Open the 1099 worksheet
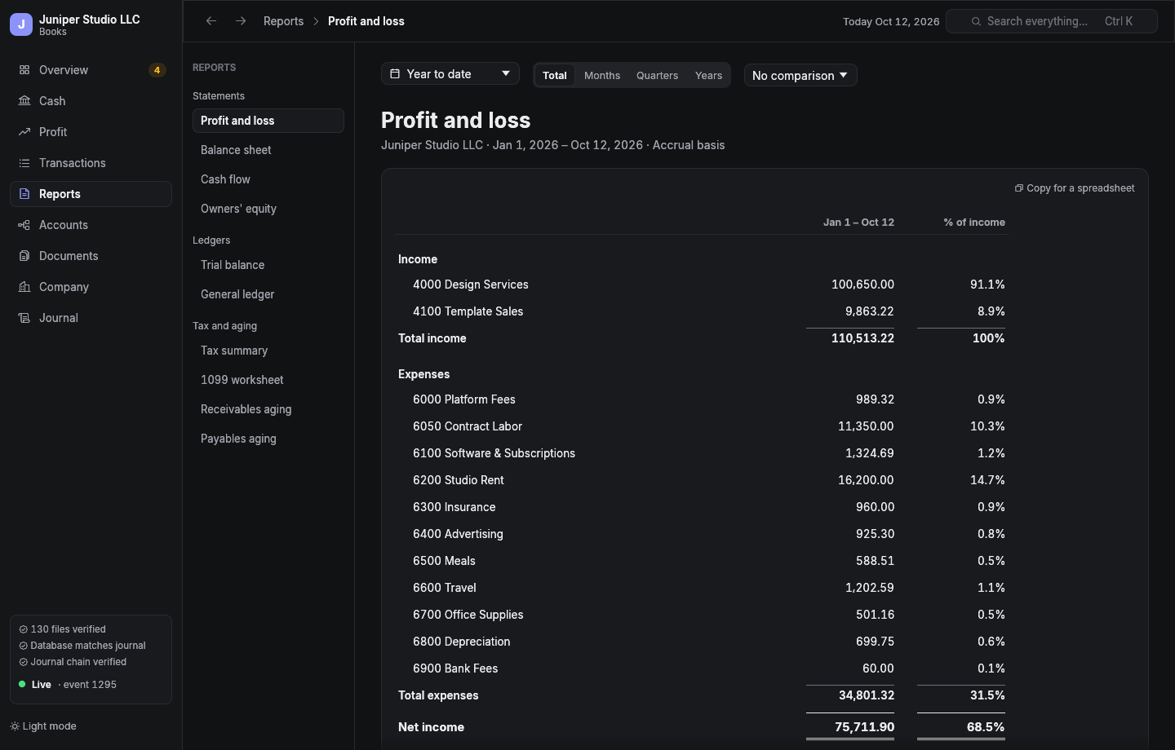Screen dimensions: 1175x750 tap(268, 380)
